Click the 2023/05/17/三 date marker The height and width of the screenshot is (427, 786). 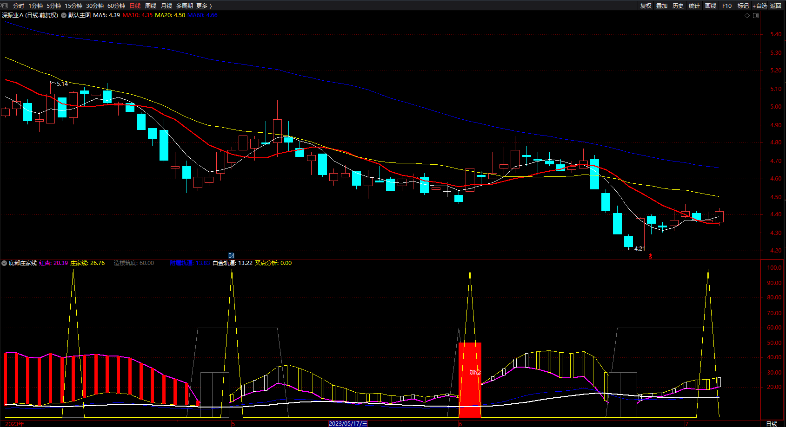tap(348, 424)
